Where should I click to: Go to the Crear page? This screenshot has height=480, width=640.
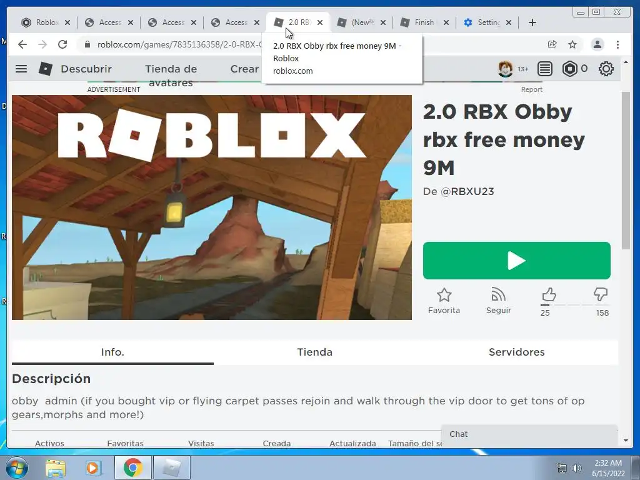point(244,69)
